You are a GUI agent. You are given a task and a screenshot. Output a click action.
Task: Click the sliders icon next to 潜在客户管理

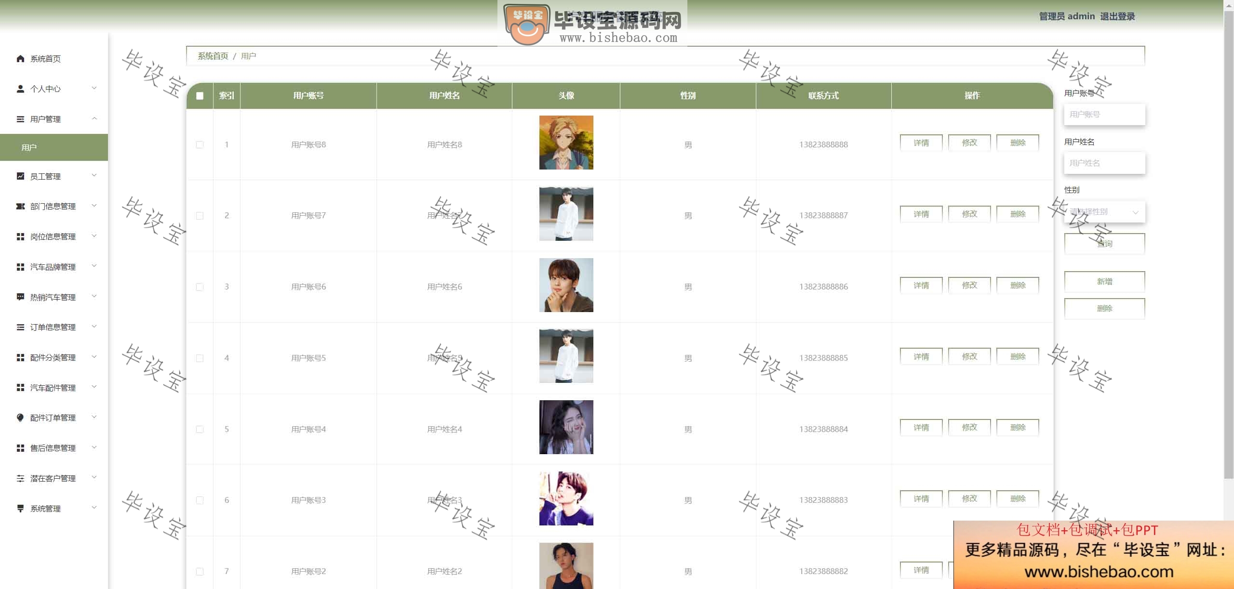pyautogui.click(x=20, y=478)
